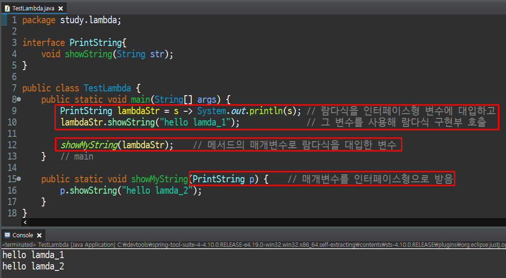Click 'showString' in the interface method on line 4
Viewport: 506px width, 278px height.
point(89,54)
